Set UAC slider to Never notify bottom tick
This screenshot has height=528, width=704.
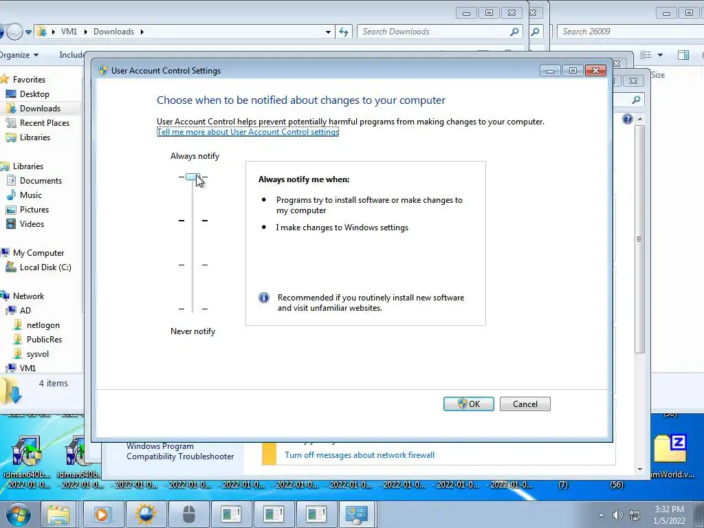click(192, 309)
